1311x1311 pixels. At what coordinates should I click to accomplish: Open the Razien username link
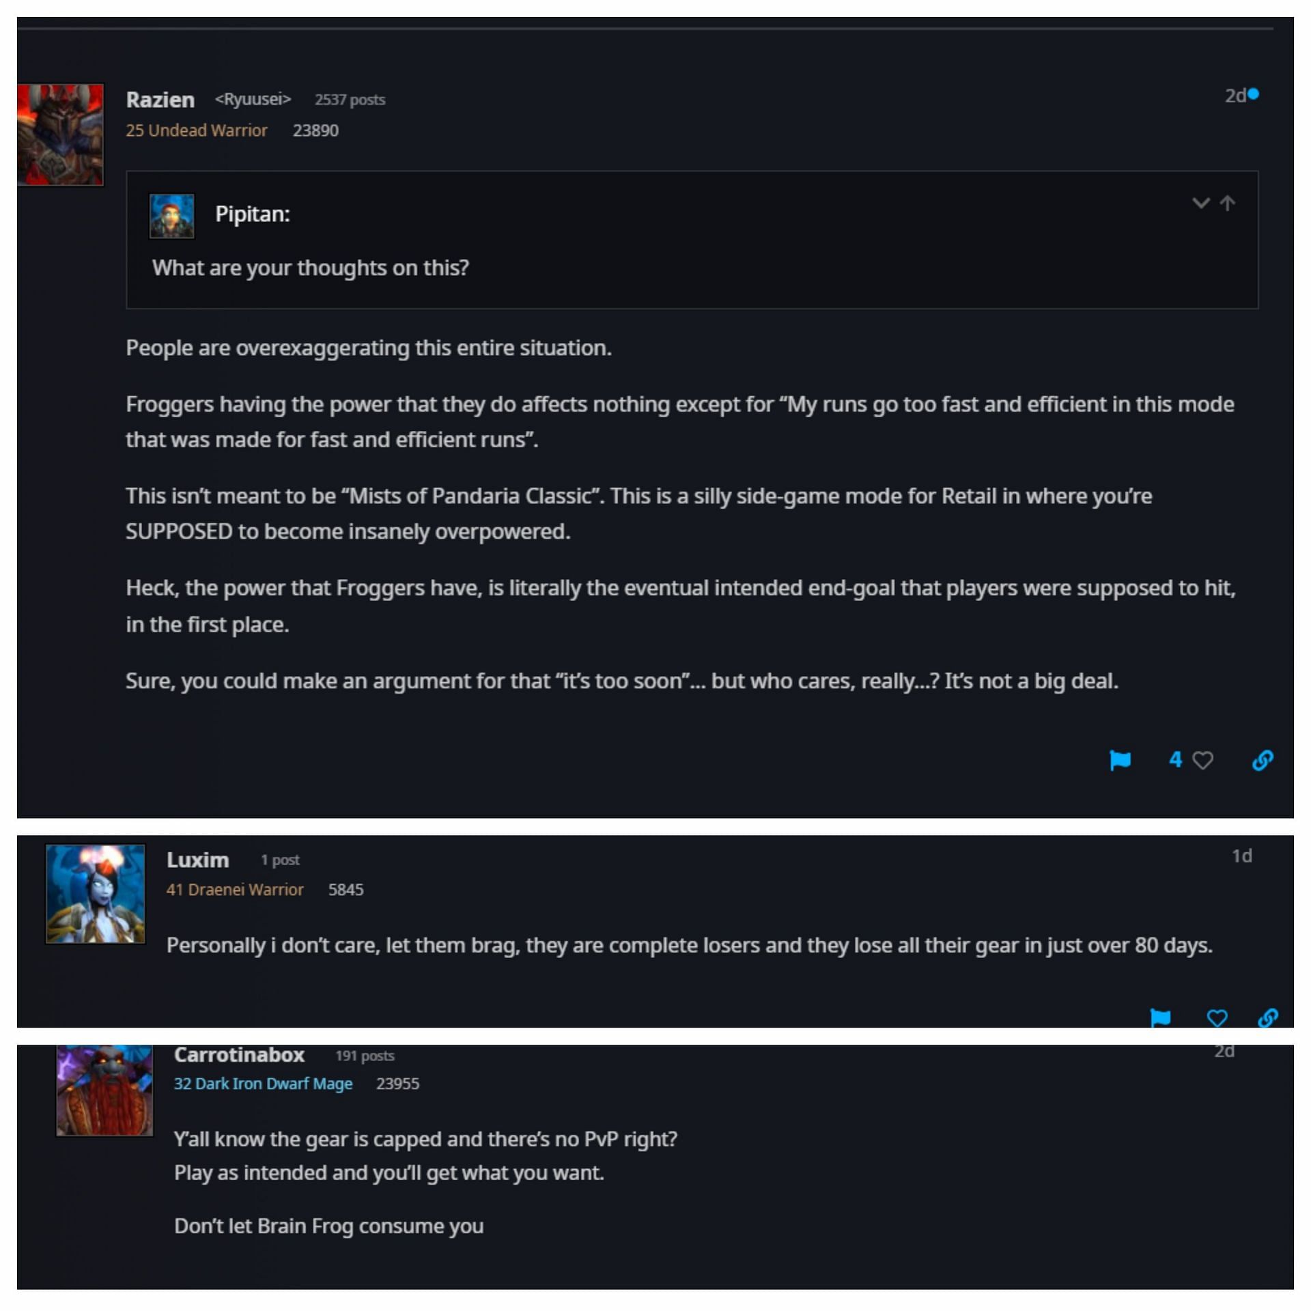tap(160, 100)
